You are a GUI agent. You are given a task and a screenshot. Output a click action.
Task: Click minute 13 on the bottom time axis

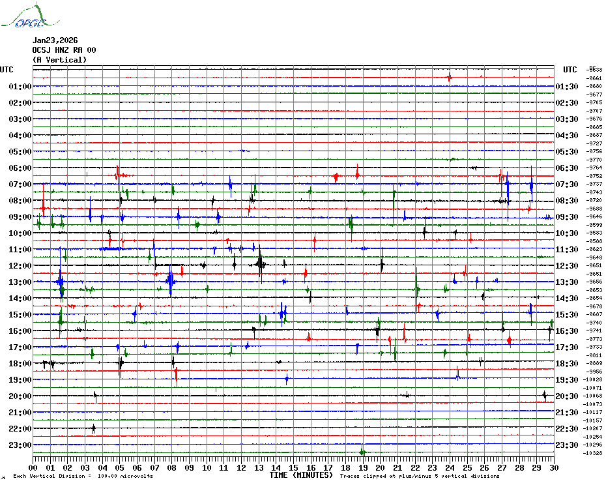click(259, 467)
